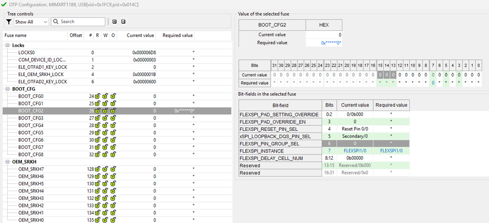Collapse the OEM_SRKH fuse group

click(x=8, y=162)
